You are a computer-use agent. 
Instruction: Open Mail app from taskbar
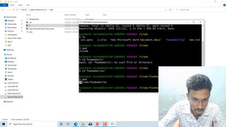[90, 124]
